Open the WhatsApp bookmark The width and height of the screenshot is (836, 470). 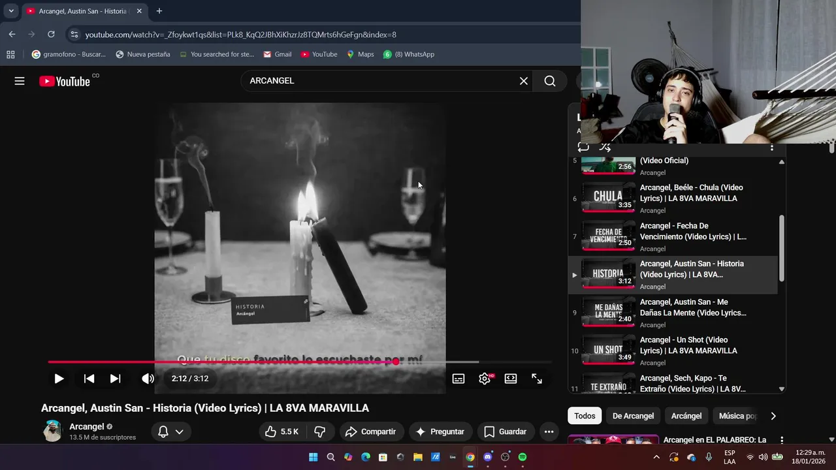[409, 54]
